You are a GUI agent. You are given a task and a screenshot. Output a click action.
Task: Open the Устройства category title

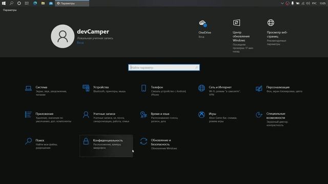101,87
